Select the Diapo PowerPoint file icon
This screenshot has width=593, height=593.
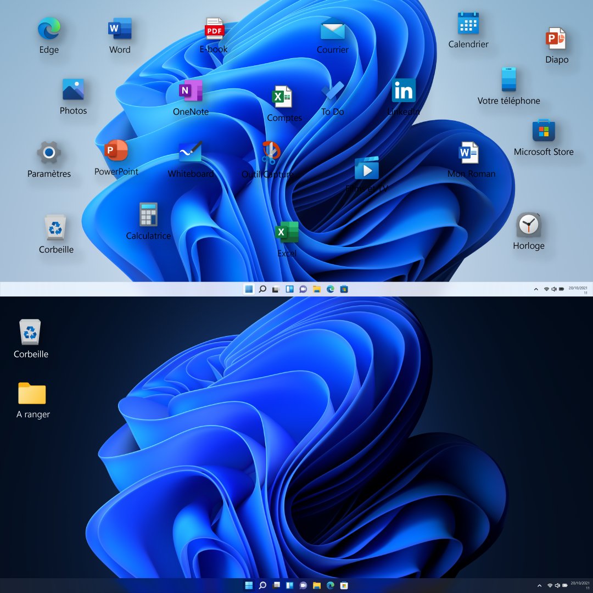556,38
